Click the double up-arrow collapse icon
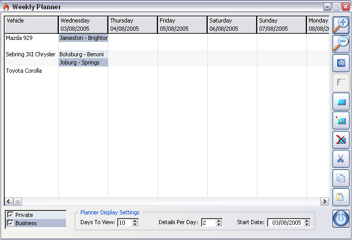 [341, 63]
